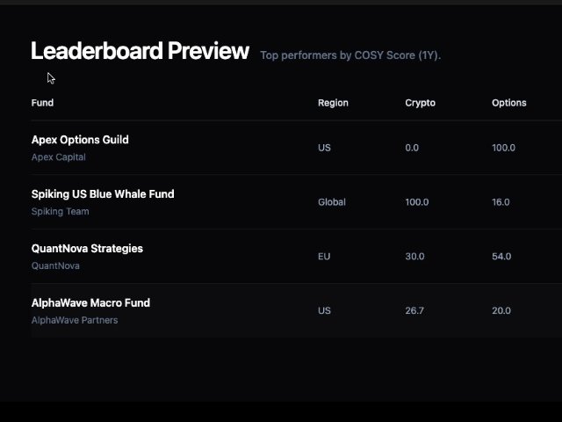Click the Leaderboard Preview heading
This screenshot has width=562, height=422.
140,51
